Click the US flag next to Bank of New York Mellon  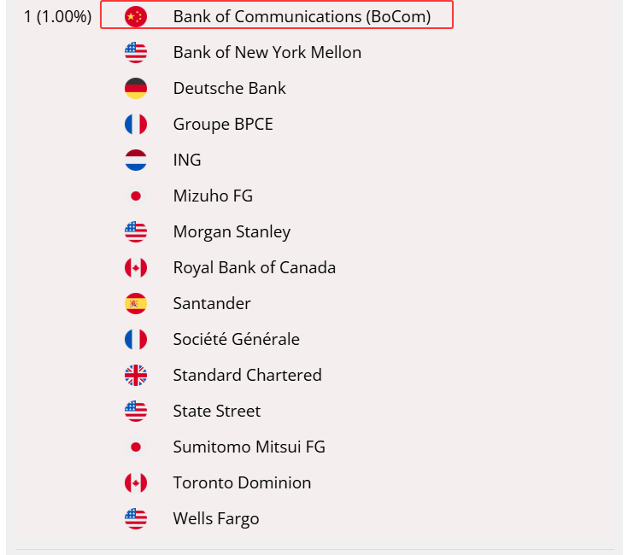click(136, 52)
